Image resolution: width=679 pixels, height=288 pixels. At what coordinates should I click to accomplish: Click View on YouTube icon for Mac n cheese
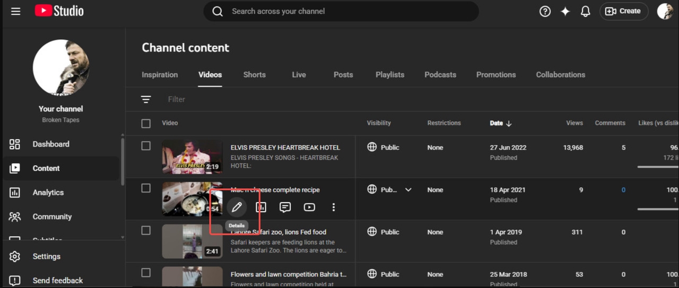[x=309, y=207]
